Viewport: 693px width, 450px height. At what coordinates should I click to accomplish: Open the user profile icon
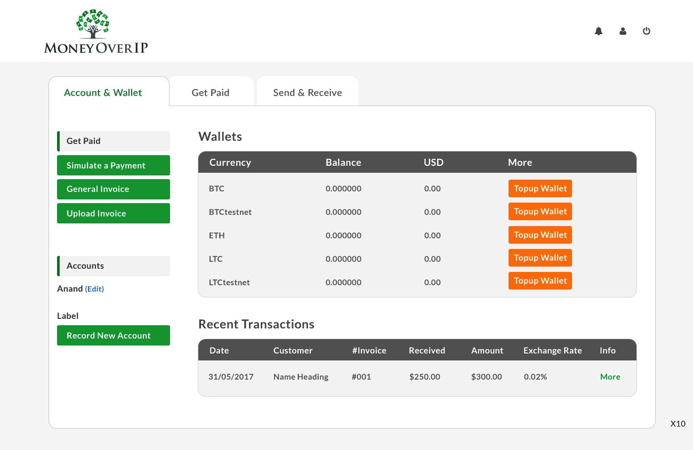623,31
